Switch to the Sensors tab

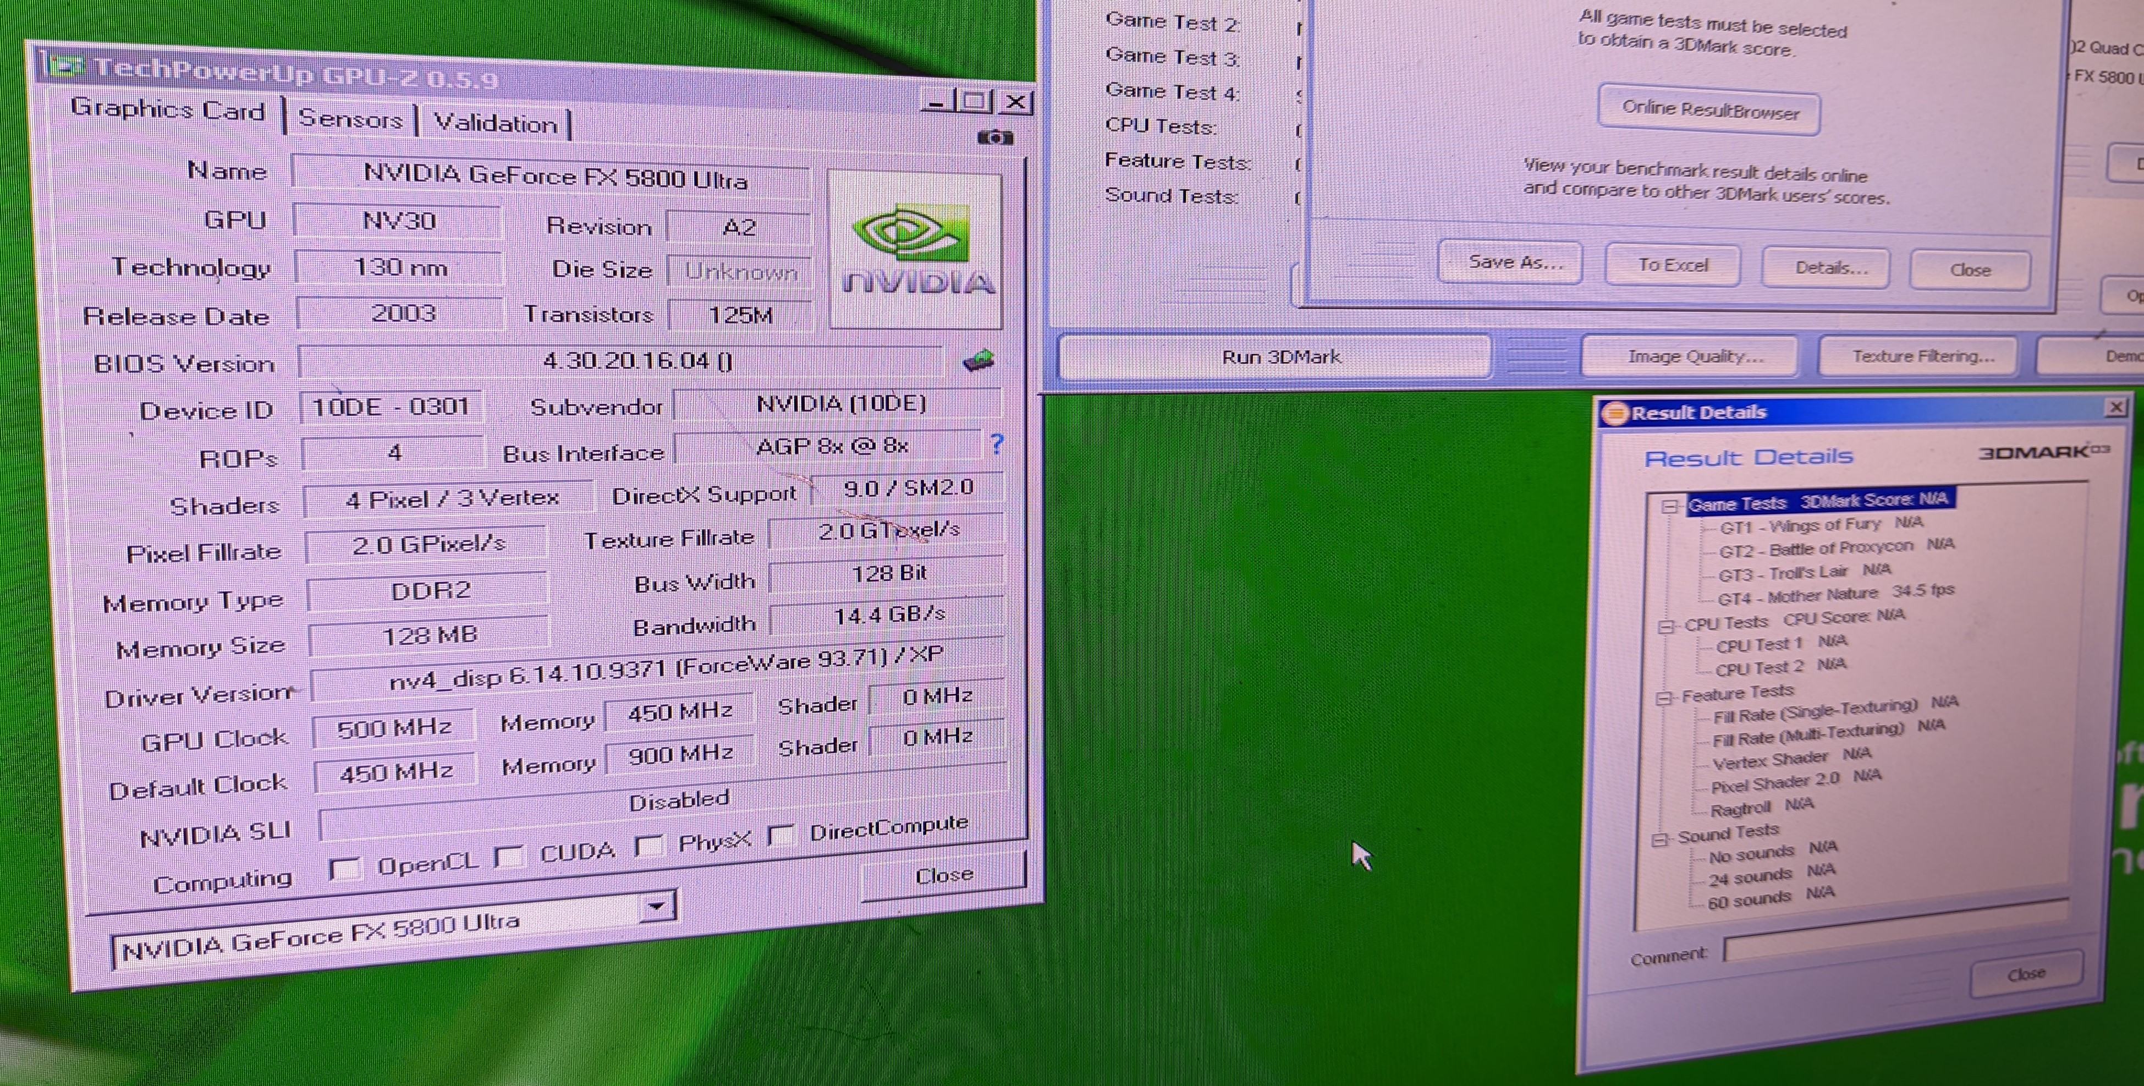[x=350, y=119]
